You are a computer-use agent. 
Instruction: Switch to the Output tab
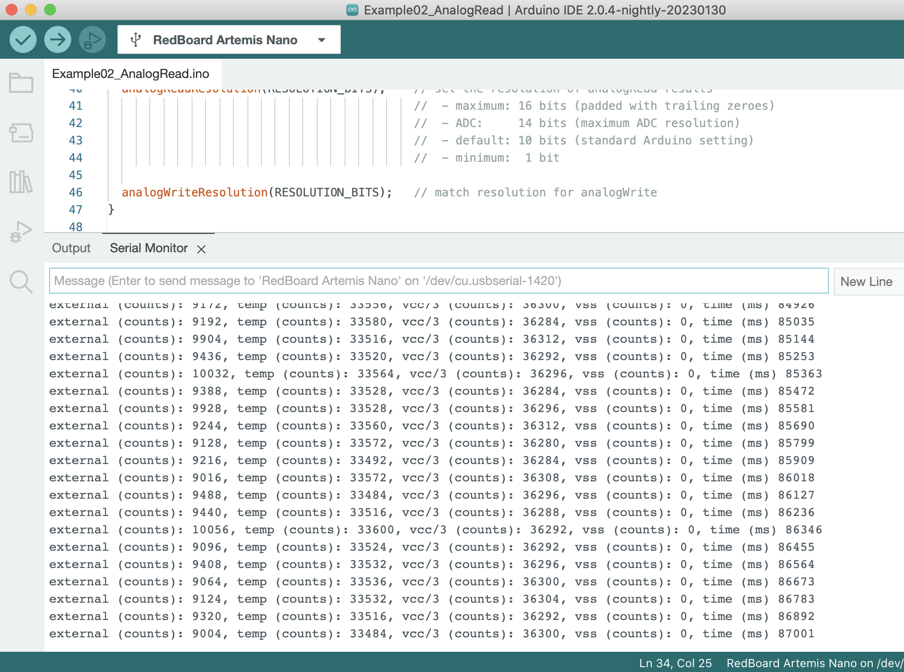coord(71,248)
